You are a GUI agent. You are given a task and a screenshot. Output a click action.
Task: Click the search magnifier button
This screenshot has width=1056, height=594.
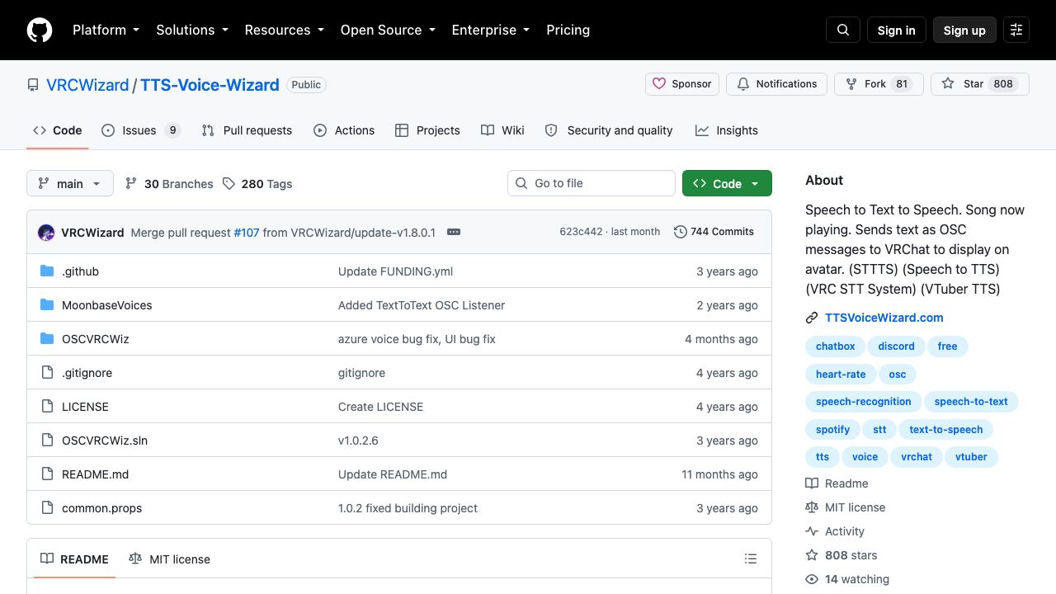(x=843, y=30)
